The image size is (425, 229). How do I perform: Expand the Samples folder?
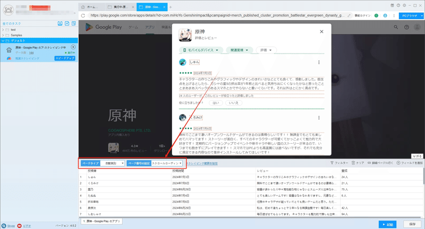coord(3,35)
